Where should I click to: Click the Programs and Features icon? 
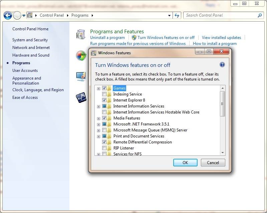tap(81, 34)
